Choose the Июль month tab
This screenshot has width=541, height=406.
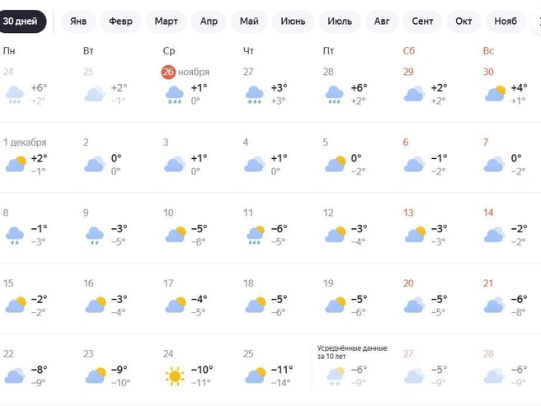(x=339, y=21)
